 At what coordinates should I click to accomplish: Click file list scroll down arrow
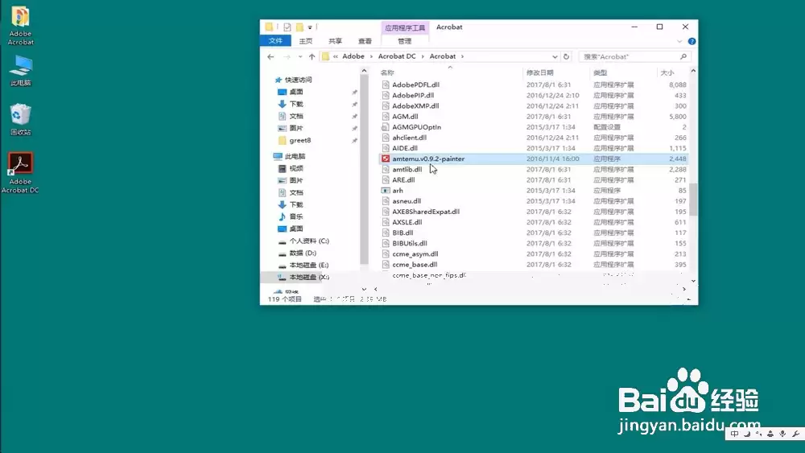[x=693, y=281]
